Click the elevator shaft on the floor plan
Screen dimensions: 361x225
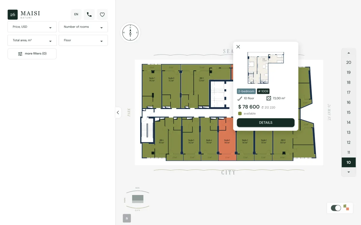click(218, 94)
